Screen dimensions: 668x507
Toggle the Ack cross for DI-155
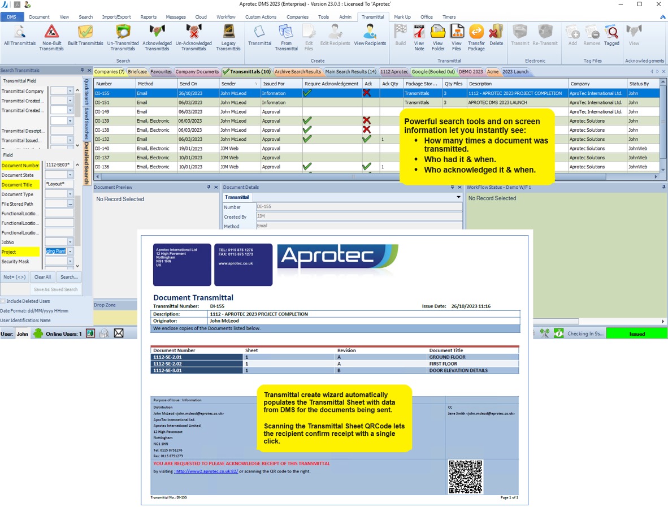(x=366, y=93)
